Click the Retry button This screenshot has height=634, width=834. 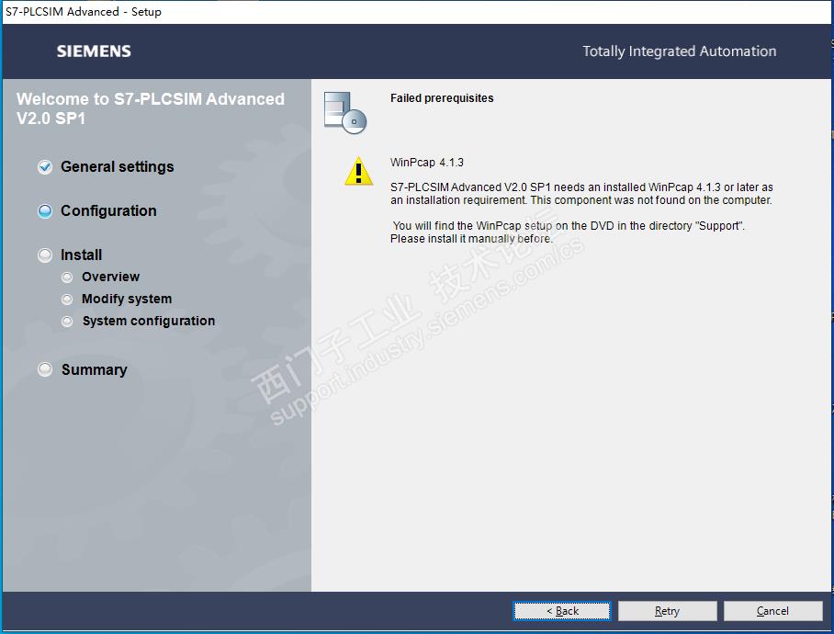[667, 611]
